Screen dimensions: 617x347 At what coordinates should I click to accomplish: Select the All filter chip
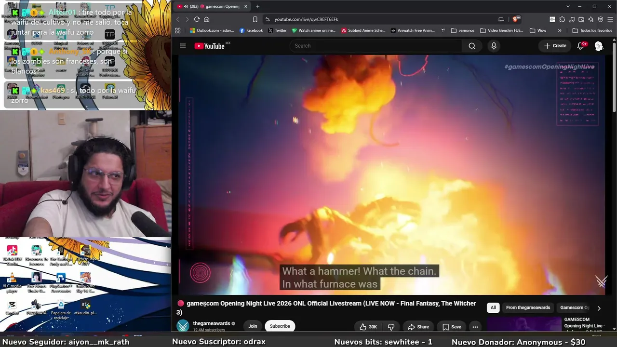[493, 307]
